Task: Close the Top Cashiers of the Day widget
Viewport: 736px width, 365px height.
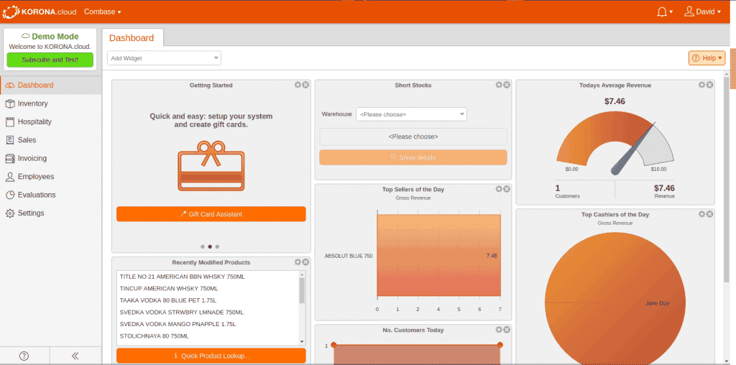Action: [709, 214]
